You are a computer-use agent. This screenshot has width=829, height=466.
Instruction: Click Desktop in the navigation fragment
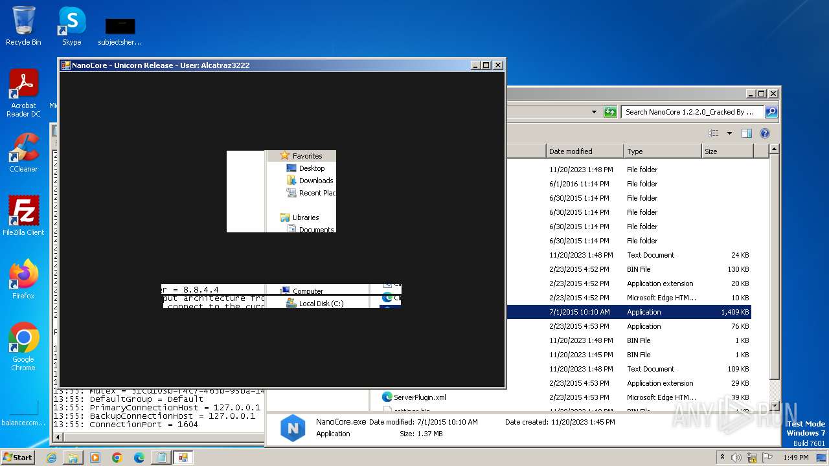point(312,168)
